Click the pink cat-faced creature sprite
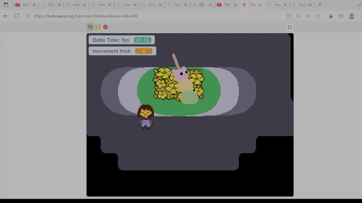 tap(181, 74)
